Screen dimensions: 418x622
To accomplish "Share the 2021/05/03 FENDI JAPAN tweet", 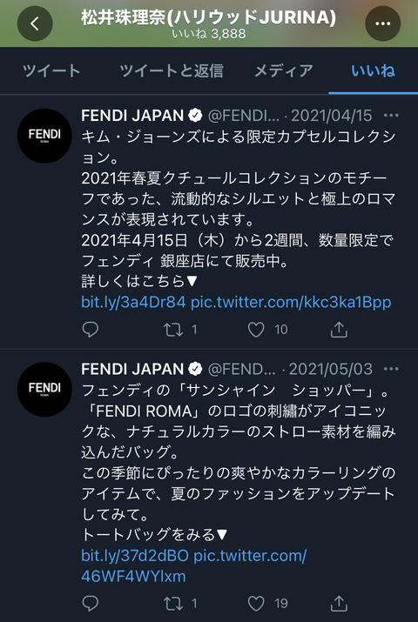I will 339,604.
